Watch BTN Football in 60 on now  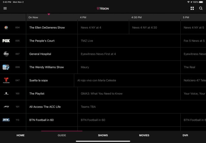pos(52,120)
